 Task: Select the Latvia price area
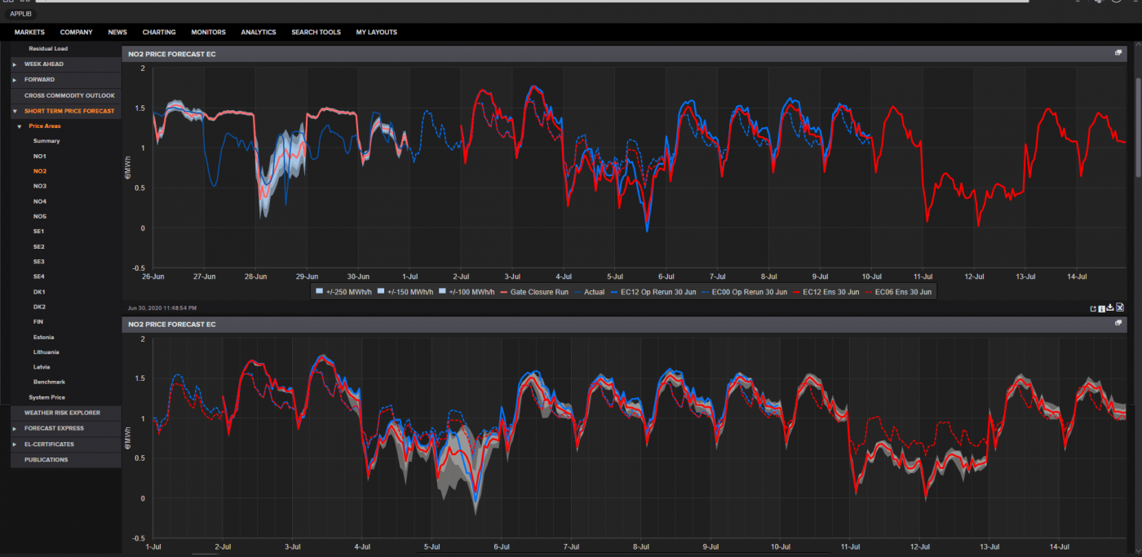tap(42, 367)
